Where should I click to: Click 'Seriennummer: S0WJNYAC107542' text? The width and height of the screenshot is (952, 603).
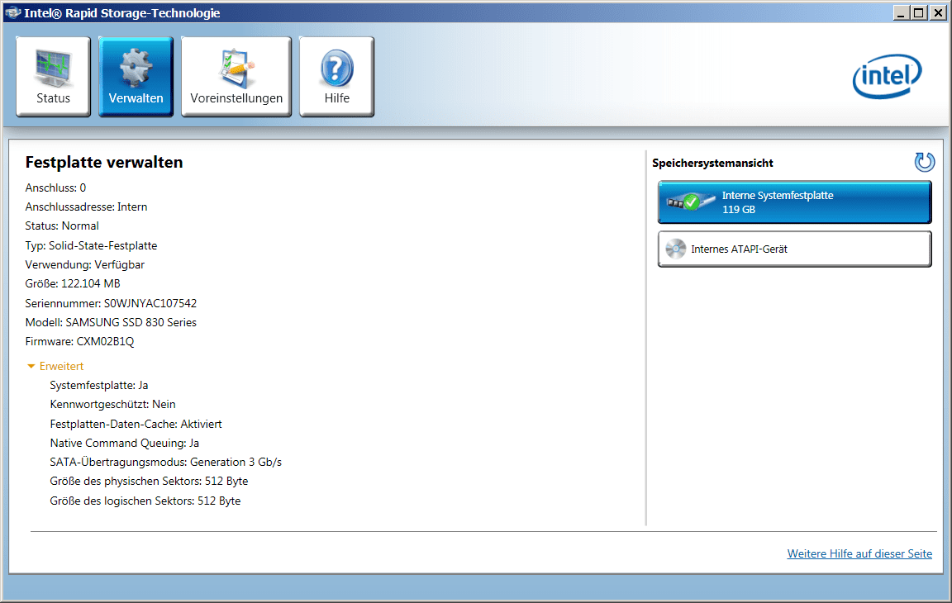[x=111, y=303]
